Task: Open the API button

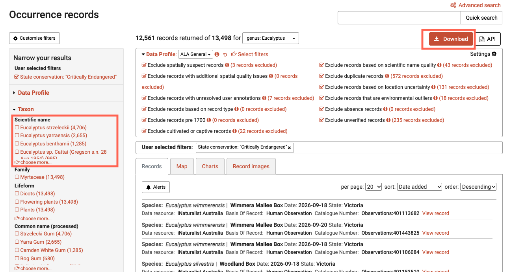Action: click(x=488, y=39)
